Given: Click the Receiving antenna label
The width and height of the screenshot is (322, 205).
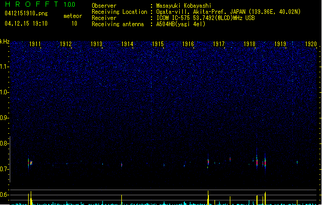Looking at the screenshot, I should (118, 24).
